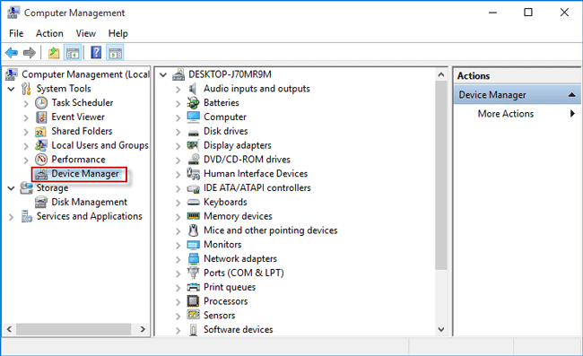
Task: Click the Ports (COM & LPT) icon
Action: click(x=193, y=274)
